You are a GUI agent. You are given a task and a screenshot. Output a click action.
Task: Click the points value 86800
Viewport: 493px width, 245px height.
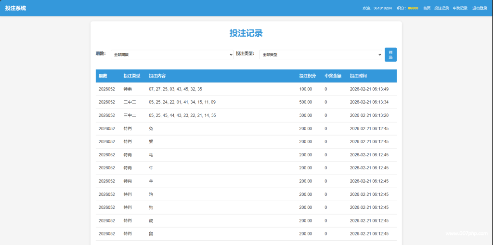tap(413, 8)
